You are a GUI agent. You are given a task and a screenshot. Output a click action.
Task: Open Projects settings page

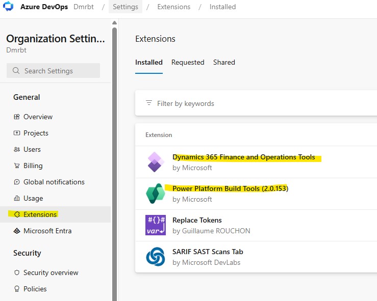point(36,133)
